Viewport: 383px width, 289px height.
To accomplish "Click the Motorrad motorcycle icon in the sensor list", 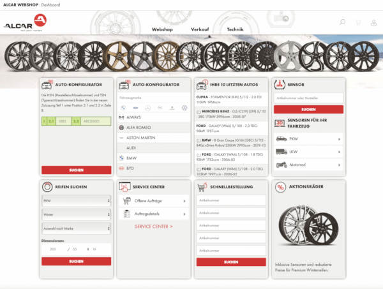I will 282,165.
